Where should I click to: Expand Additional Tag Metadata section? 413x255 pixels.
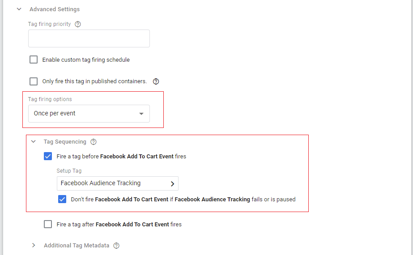pyautogui.click(x=33, y=246)
